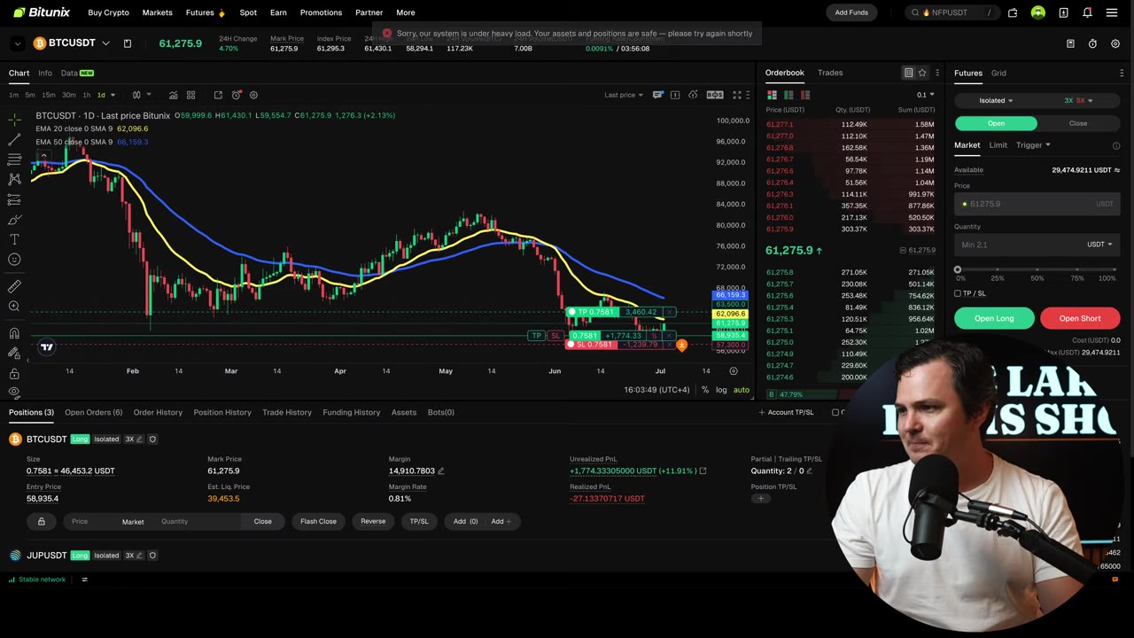Image resolution: width=1134 pixels, height=638 pixels.
Task: Flash Close the BTCUSDT position
Action: (318, 521)
